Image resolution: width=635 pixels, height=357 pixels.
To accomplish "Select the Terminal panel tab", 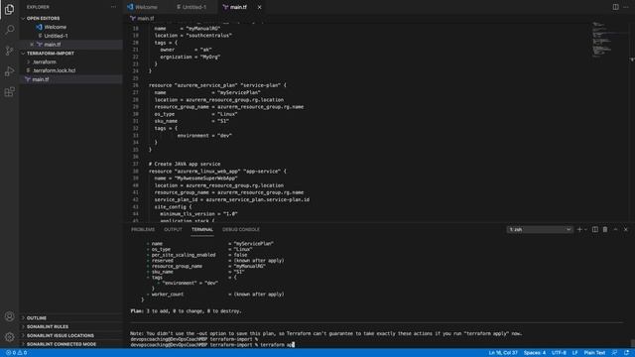I will (202, 229).
